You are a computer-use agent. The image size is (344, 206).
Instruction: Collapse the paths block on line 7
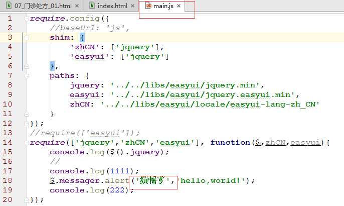pos(27,76)
